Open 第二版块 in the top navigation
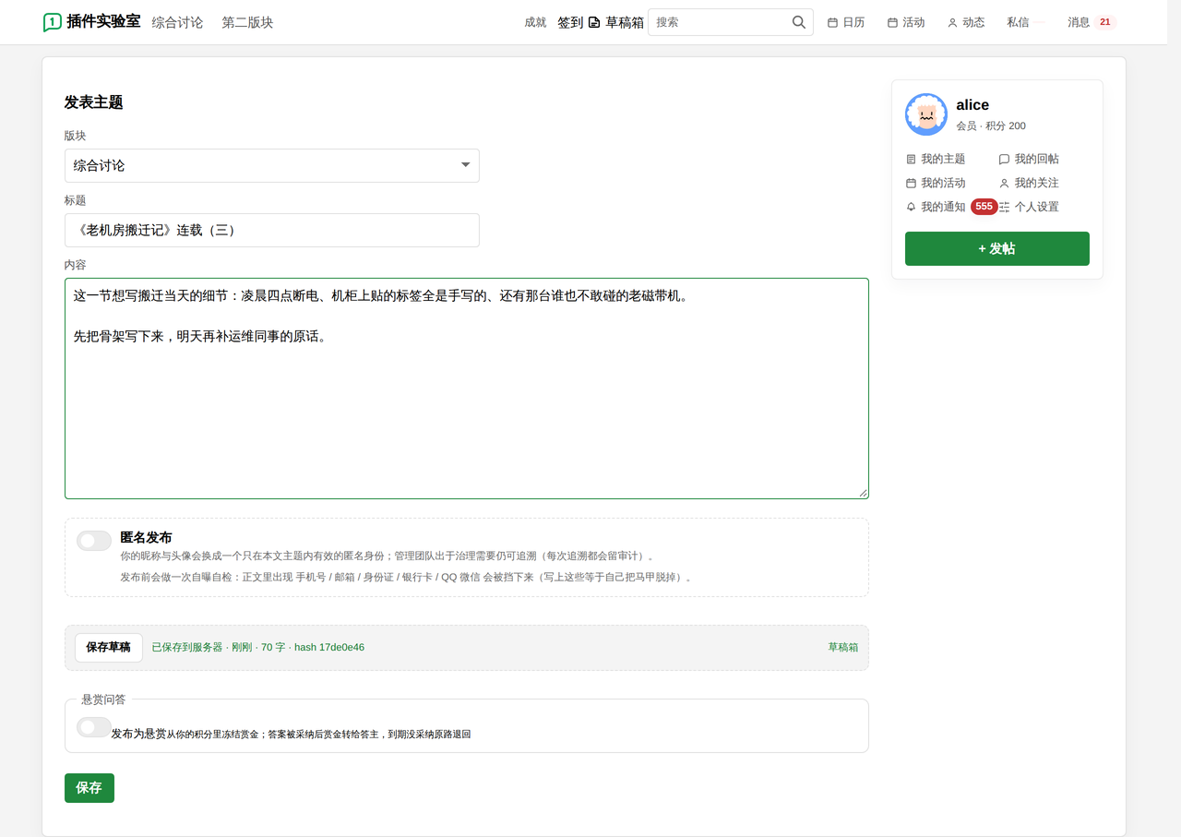Image resolution: width=1181 pixels, height=837 pixels. click(247, 22)
